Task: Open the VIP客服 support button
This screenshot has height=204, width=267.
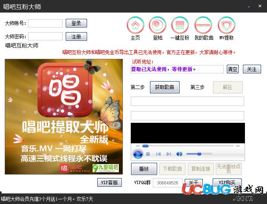Action: (109, 182)
